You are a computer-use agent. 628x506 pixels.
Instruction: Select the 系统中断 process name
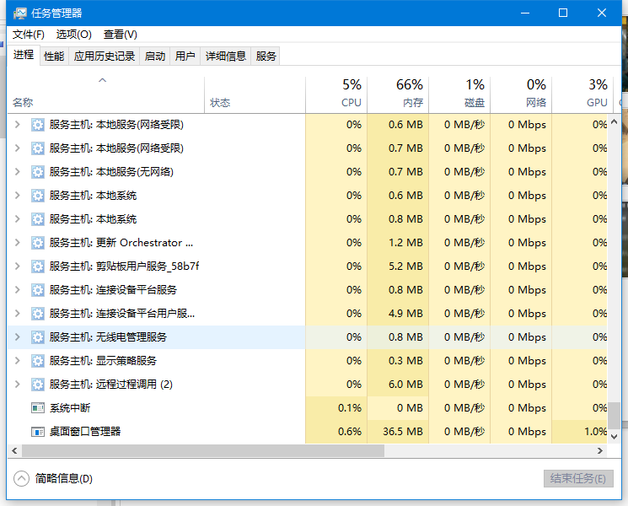click(70, 408)
